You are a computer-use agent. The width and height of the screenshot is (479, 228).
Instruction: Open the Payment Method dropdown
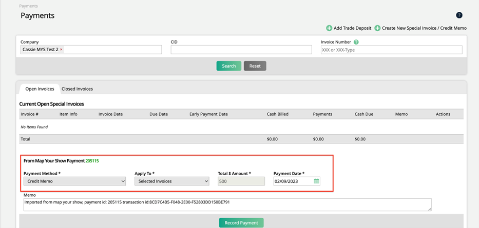[74, 181]
